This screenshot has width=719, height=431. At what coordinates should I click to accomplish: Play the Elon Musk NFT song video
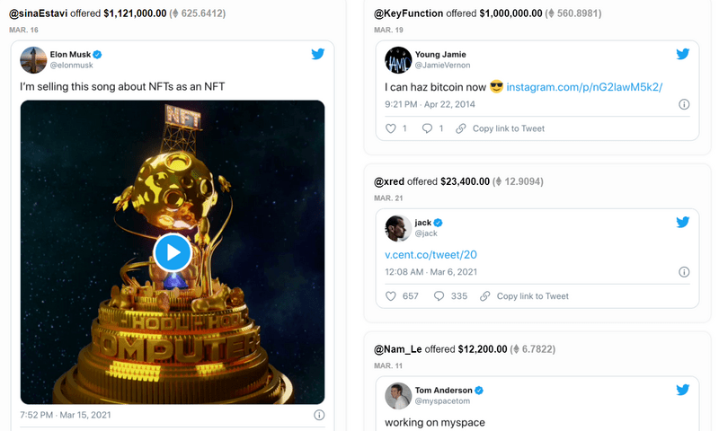pyautogui.click(x=173, y=252)
